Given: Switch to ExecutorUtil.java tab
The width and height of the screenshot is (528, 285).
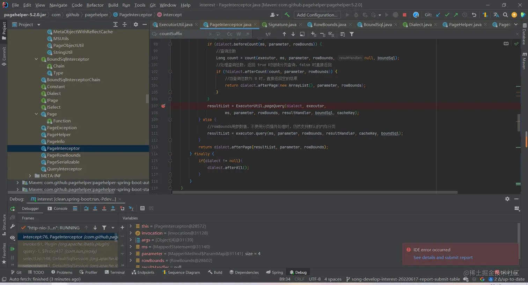Looking at the screenshot, I should [175, 24].
